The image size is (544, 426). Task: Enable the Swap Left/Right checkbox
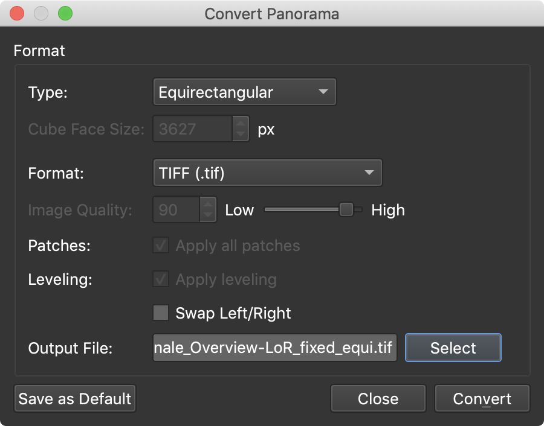click(x=160, y=313)
